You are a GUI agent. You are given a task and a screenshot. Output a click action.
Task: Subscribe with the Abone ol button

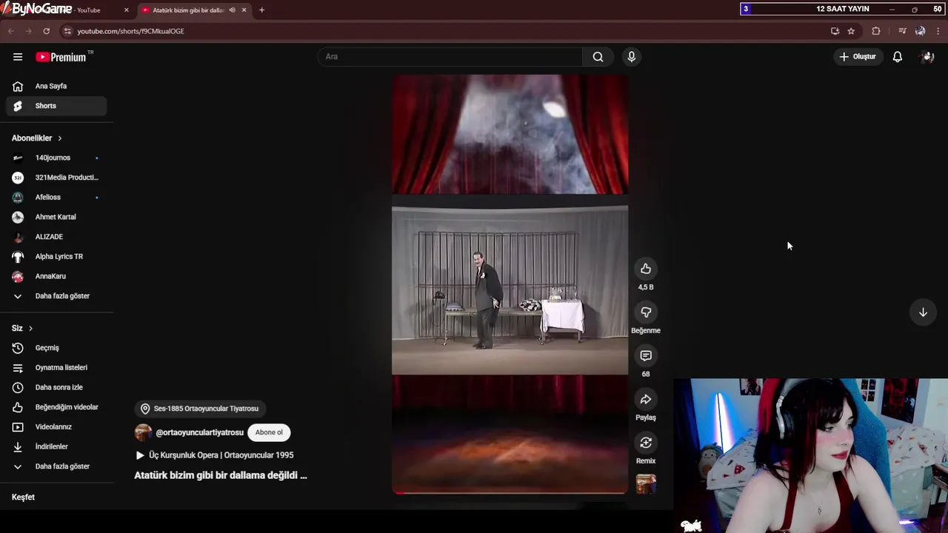[269, 432]
